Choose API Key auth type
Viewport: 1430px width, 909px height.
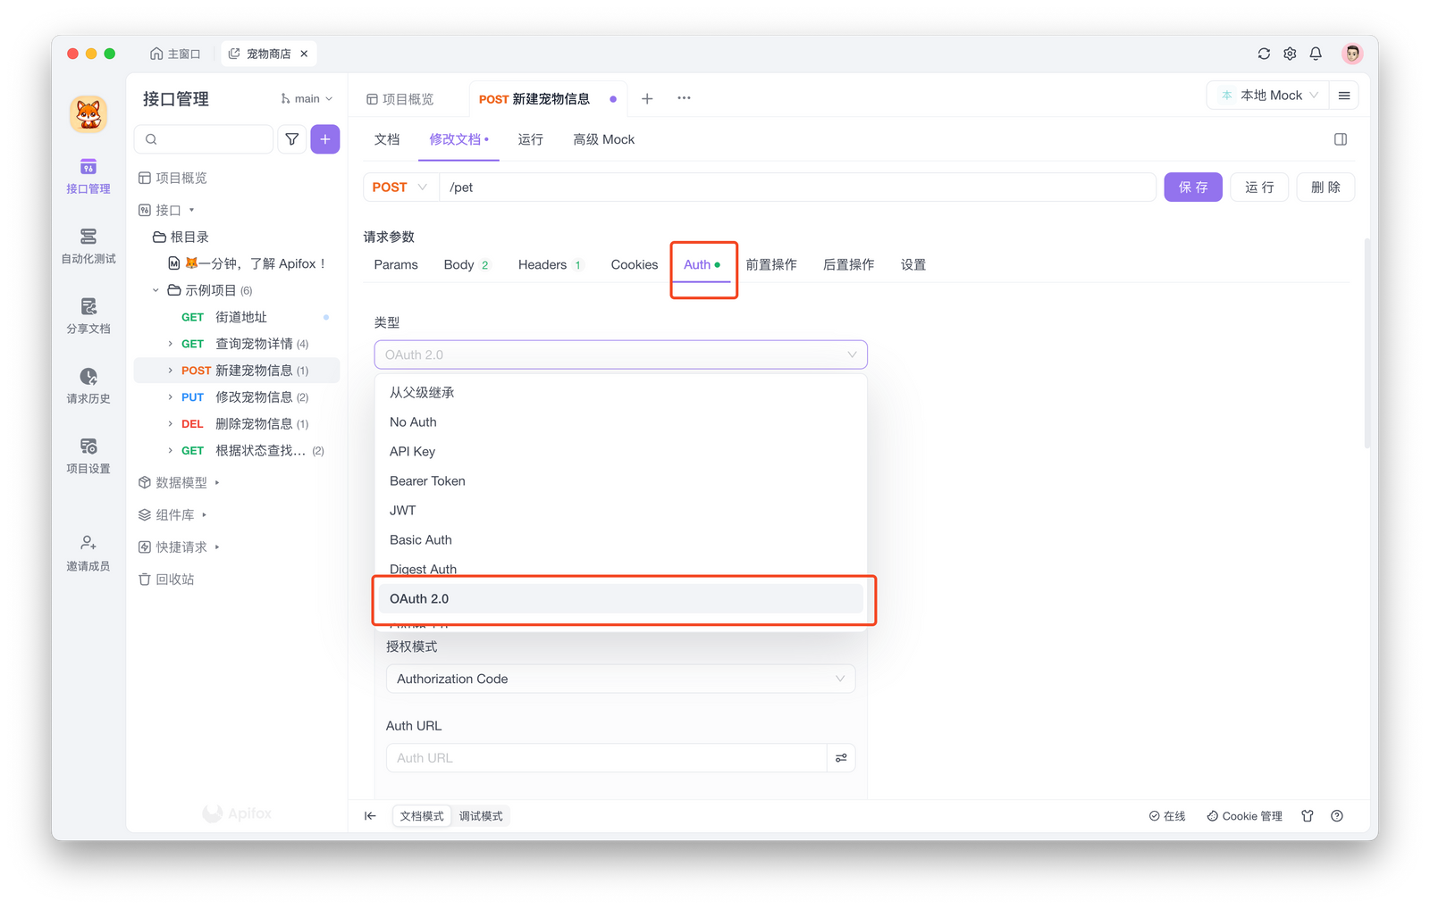click(620, 452)
